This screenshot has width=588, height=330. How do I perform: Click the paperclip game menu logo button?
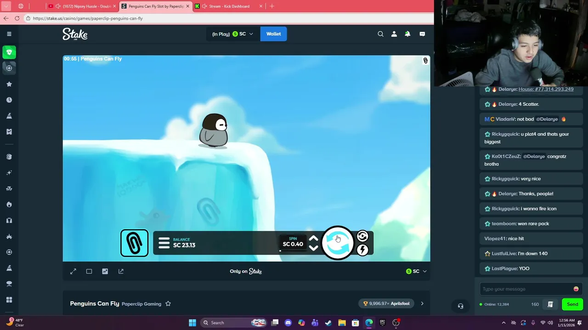pyautogui.click(x=134, y=243)
